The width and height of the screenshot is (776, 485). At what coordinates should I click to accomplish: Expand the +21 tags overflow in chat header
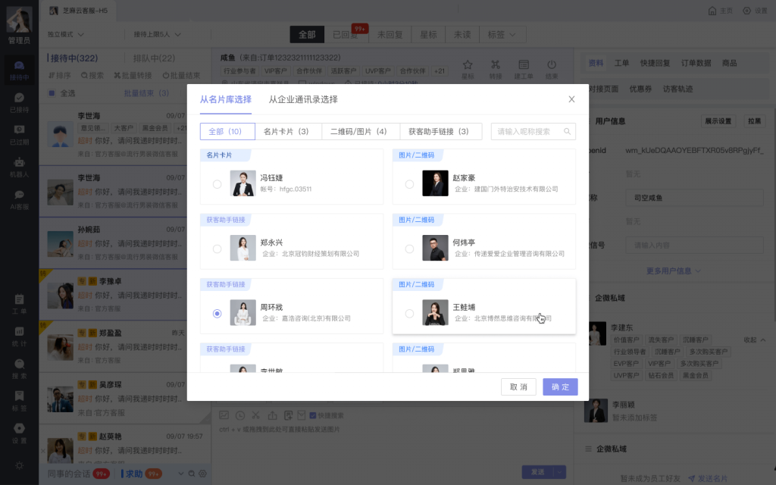(439, 70)
